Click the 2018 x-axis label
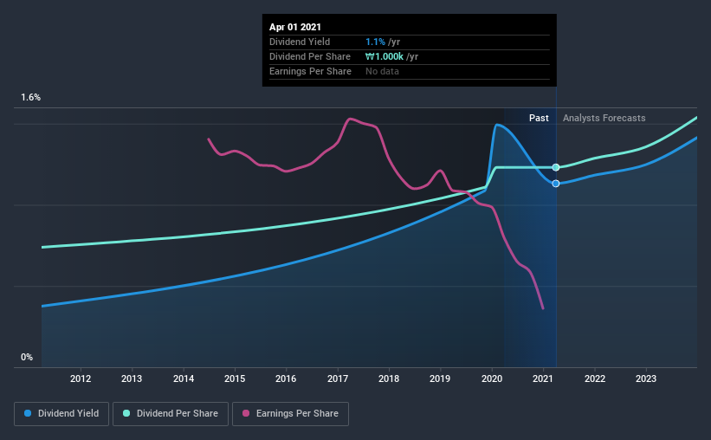Screen dimensions: 711x440 click(389, 379)
